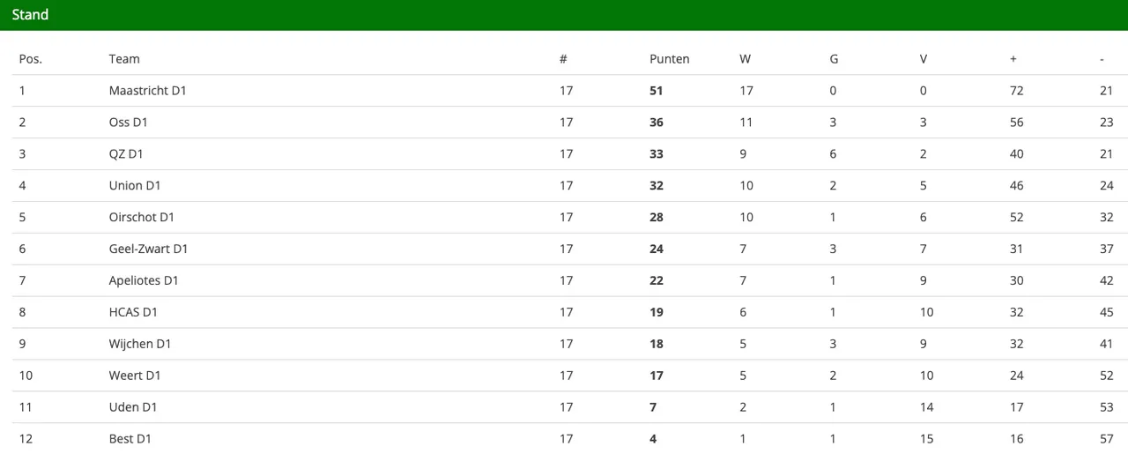Click the Team column header
This screenshot has width=1128, height=454.
[124, 59]
